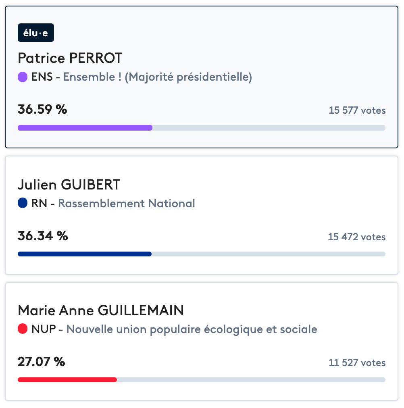Click the purple ENS party dot
The height and width of the screenshot is (408, 404).
(23, 77)
